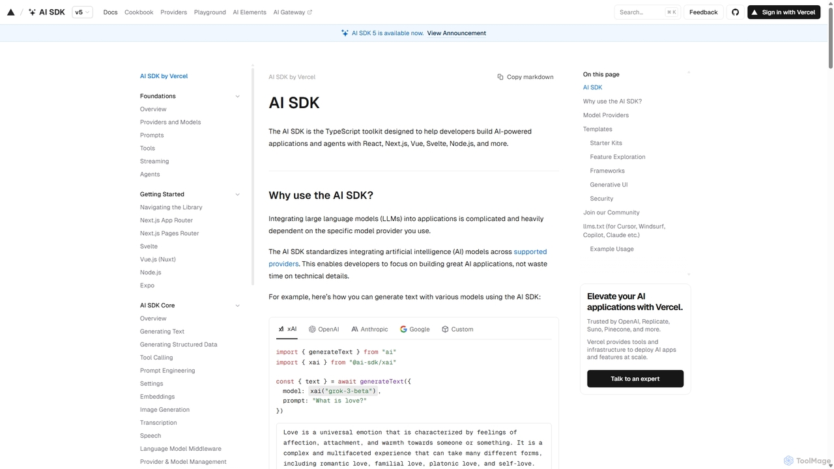Open Providers and Models sidebar item
Image resolution: width=834 pixels, height=469 pixels.
pos(170,122)
